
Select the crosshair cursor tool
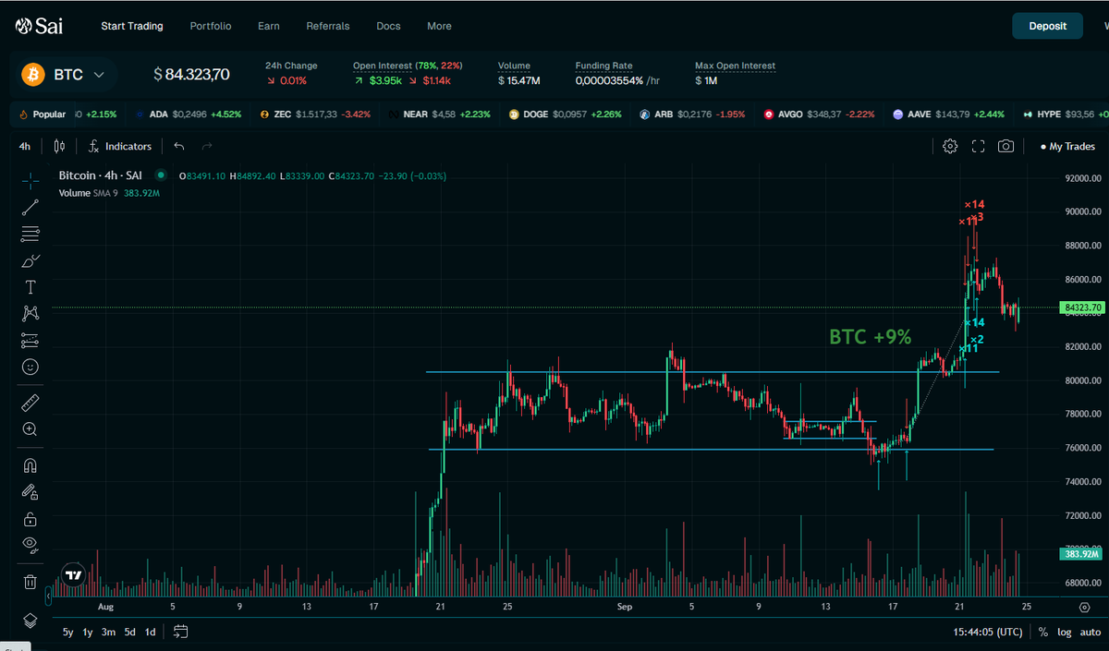coord(30,181)
